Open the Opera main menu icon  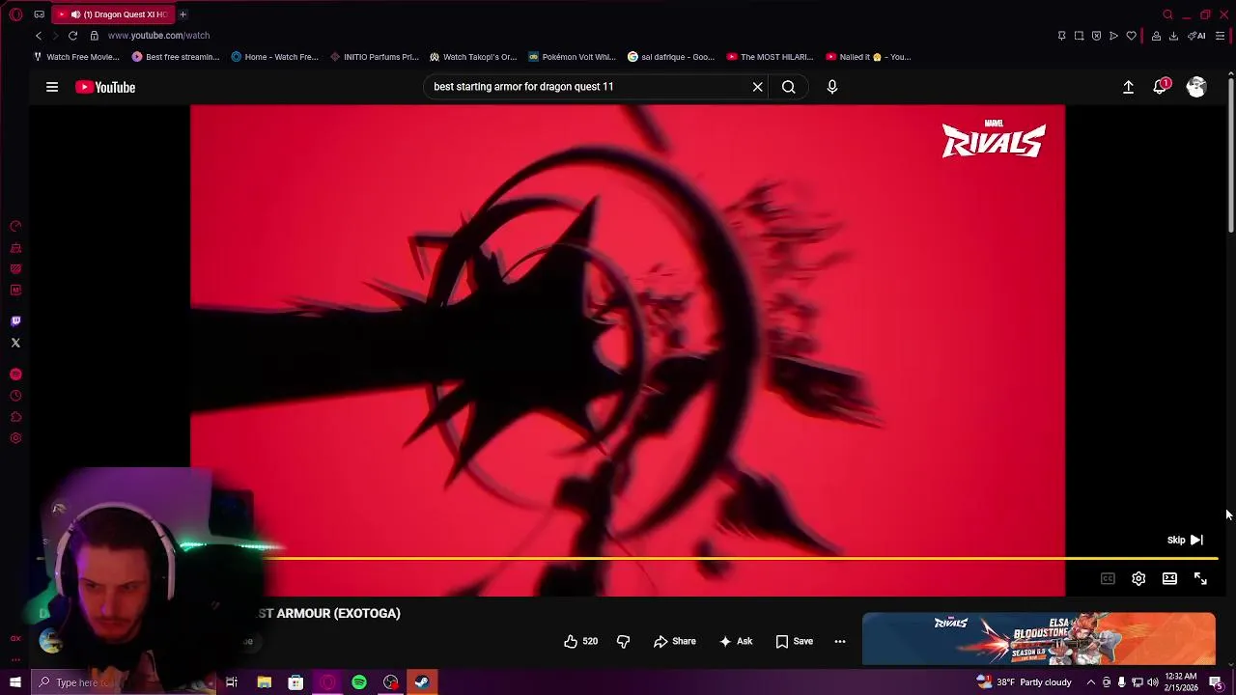point(15,14)
